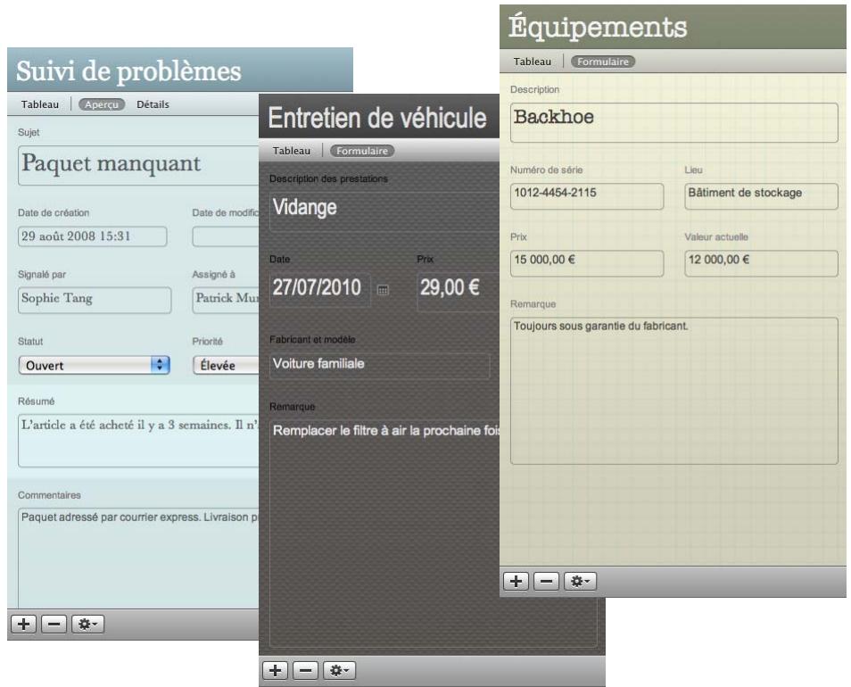Open the Statut dropdown showing Ouvert
Image resolution: width=851 pixels, height=687 pixels.
coord(95,365)
